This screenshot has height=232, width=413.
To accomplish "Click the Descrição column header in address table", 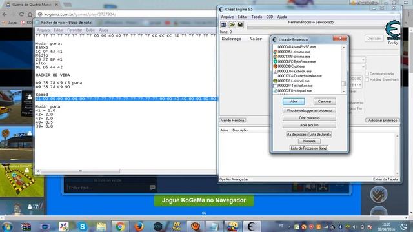I will coord(239,130).
